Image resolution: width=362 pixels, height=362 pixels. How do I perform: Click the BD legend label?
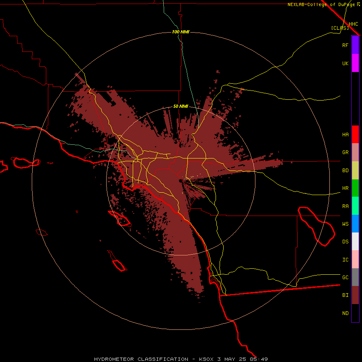(x=345, y=171)
